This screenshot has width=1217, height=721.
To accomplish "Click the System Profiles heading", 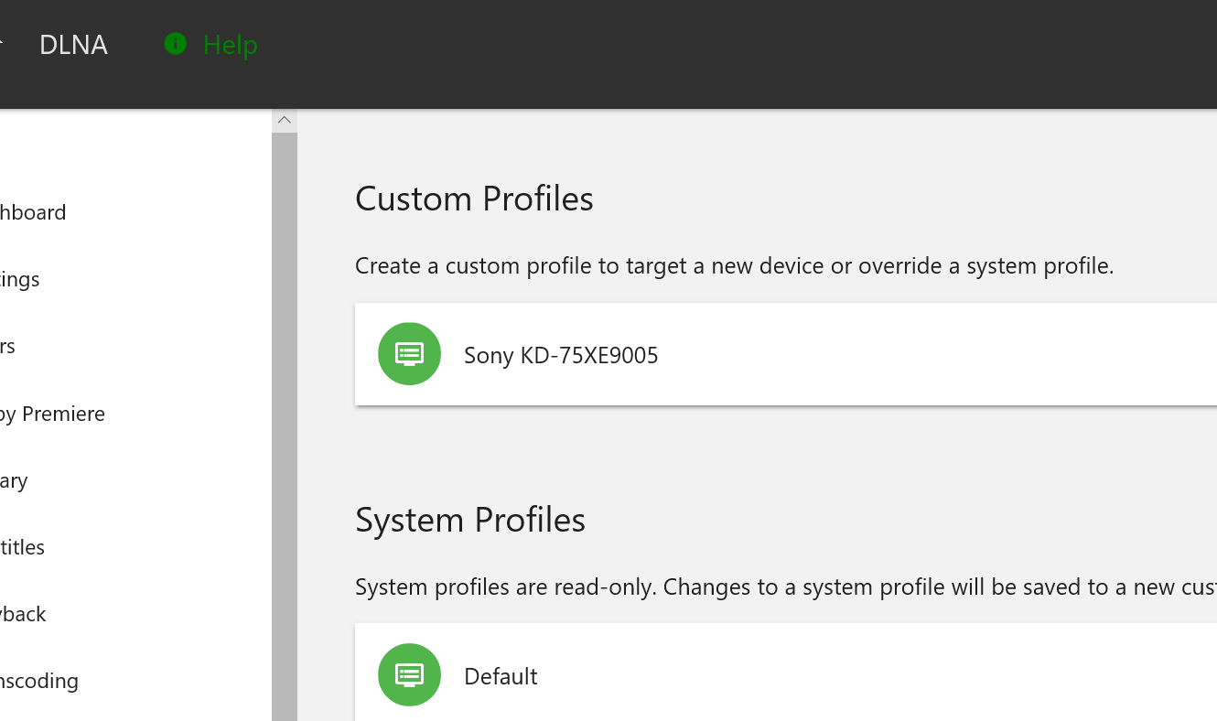I will click(470, 520).
